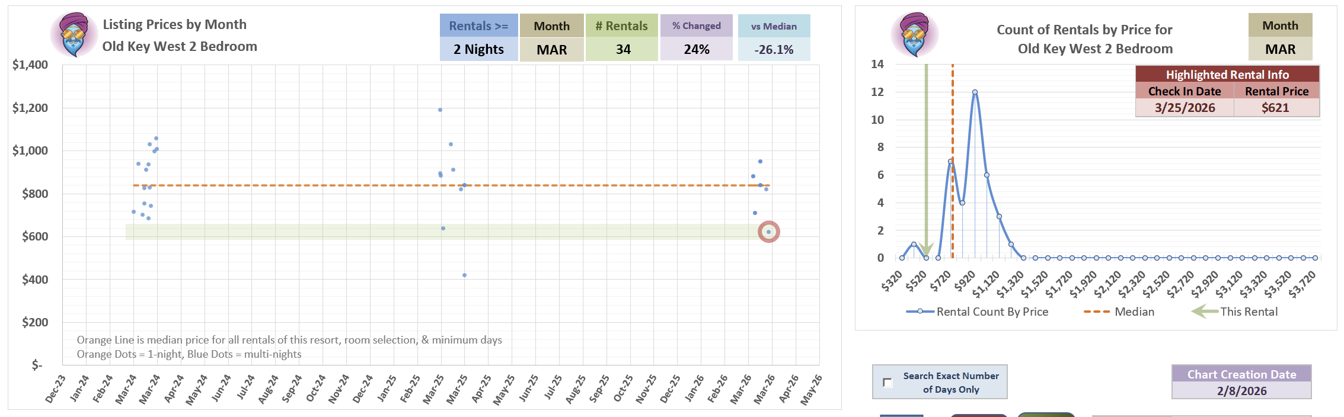Click the genie logo in Listing Prices chart
The image size is (1344, 417).
point(74,34)
